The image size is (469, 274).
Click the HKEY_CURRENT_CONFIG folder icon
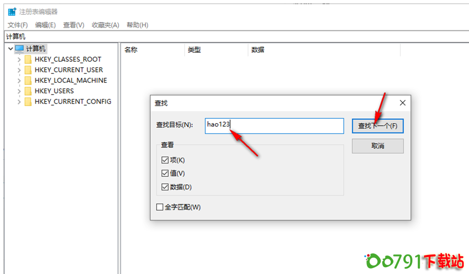(28, 102)
